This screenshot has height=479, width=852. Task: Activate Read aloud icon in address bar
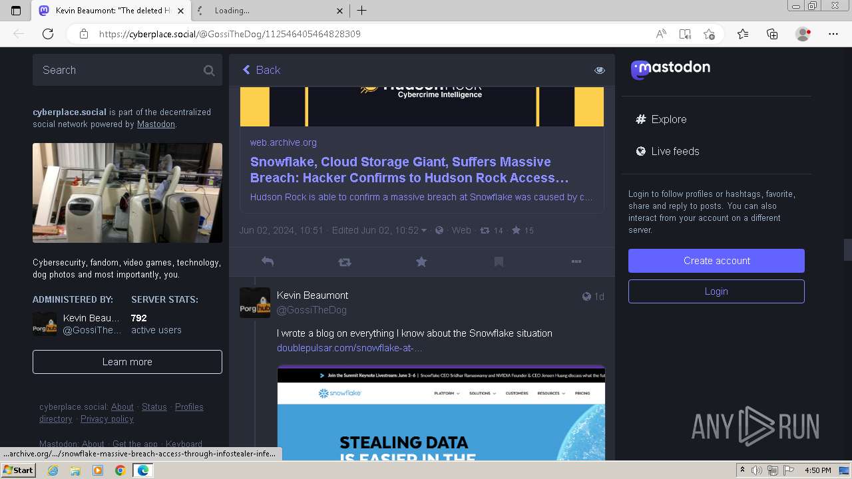tap(661, 34)
